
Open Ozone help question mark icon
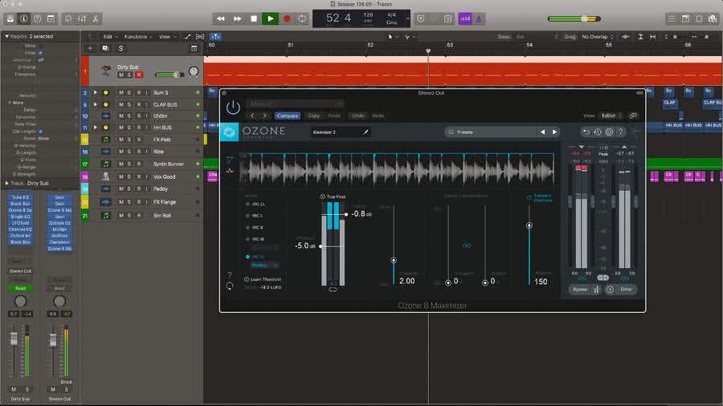click(x=621, y=132)
